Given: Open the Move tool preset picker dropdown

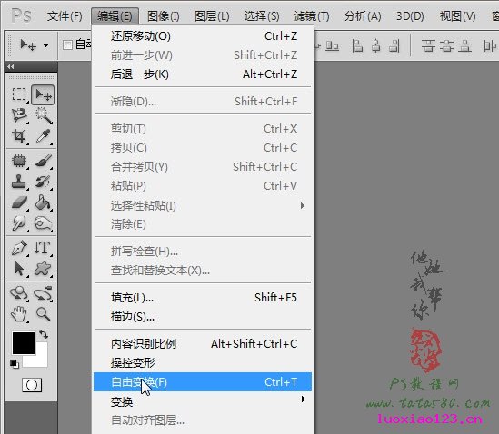Looking at the screenshot, I should 46,45.
